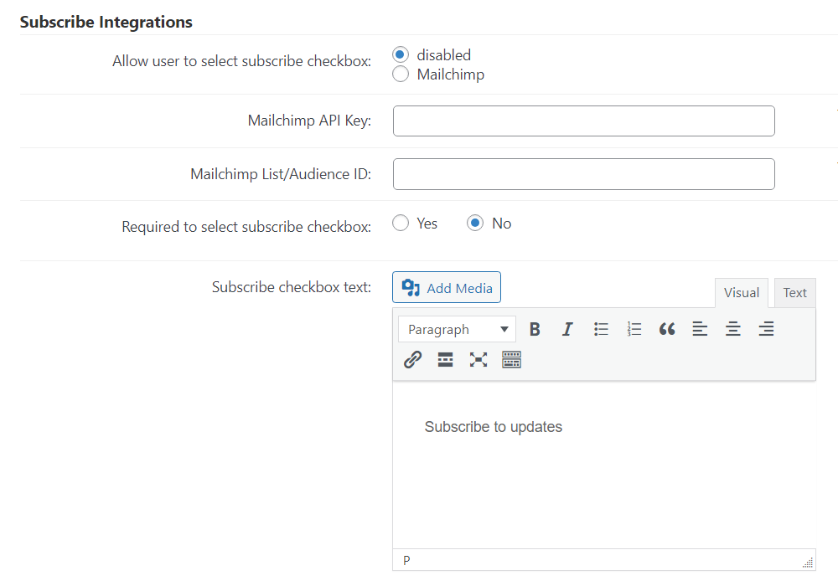838x586 pixels.
Task: Click the 'Subscribe Integrations' heading
Action: [x=106, y=22]
